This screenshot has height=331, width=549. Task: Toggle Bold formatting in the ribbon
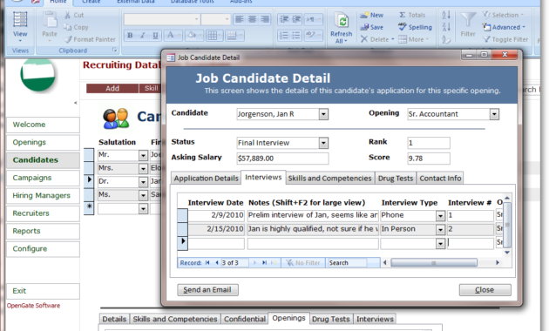click(x=130, y=36)
